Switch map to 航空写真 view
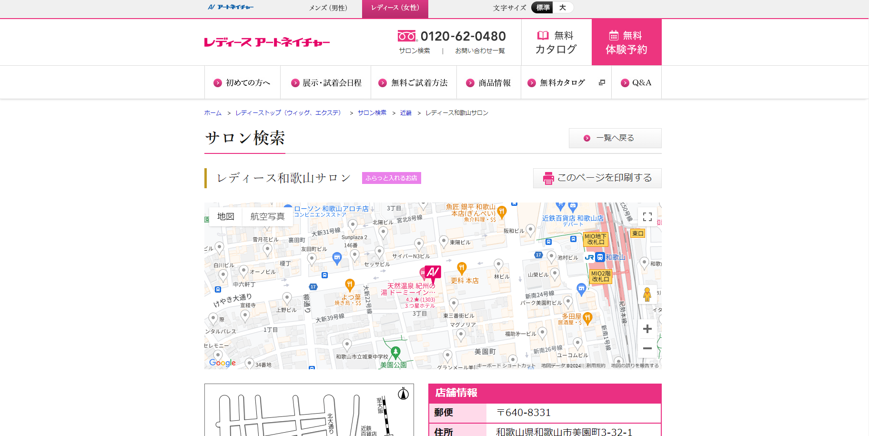 click(x=267, y=217)
